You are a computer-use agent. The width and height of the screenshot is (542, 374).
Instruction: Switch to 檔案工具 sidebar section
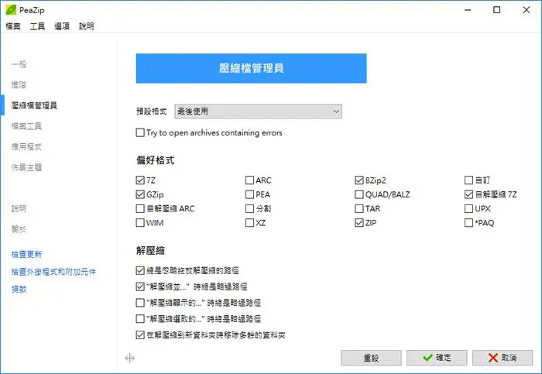coord(26,126)
